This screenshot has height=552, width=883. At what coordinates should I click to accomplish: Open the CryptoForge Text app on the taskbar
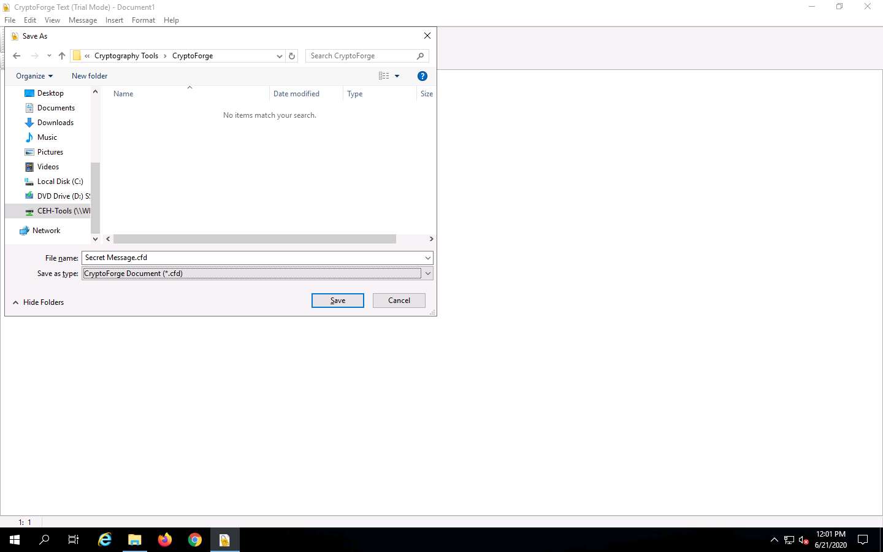224,540
